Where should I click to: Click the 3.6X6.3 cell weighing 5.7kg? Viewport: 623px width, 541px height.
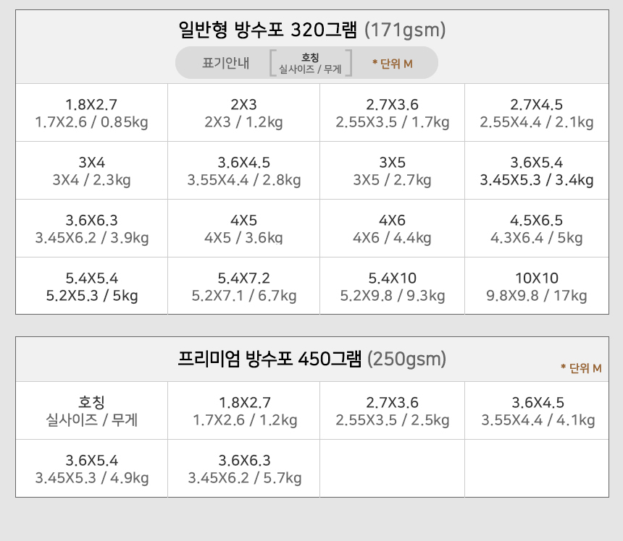244,469
